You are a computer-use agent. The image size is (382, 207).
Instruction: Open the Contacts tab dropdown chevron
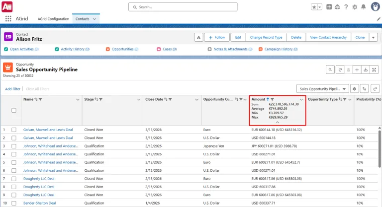tap(95, 19)
